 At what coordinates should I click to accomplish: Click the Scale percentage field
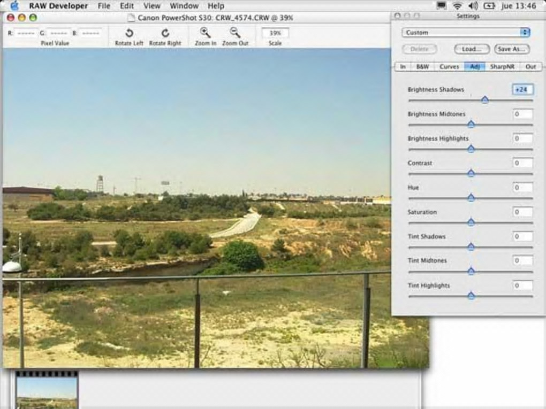tap(275, 33)
